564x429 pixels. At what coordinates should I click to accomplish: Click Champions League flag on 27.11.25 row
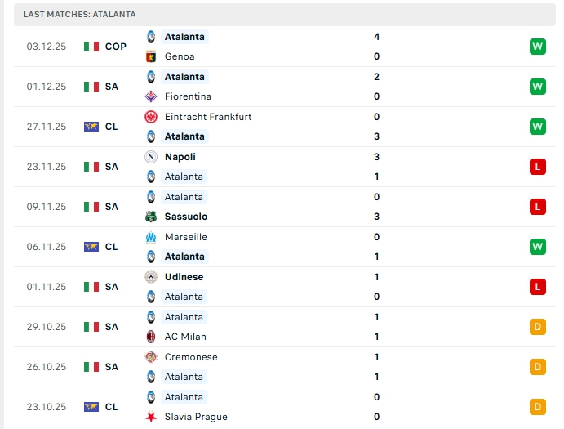[91, 127]
